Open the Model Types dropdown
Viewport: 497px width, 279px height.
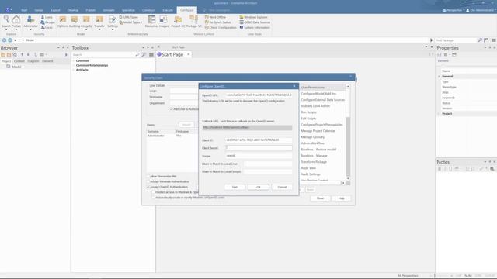pos(131,22)
